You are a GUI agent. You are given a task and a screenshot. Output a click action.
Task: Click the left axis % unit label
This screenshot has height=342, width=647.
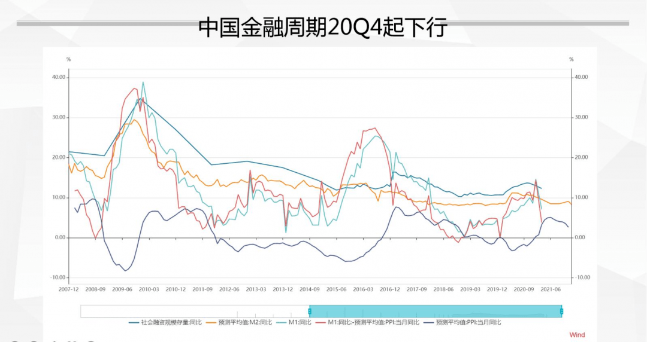[x=68, y=59]
